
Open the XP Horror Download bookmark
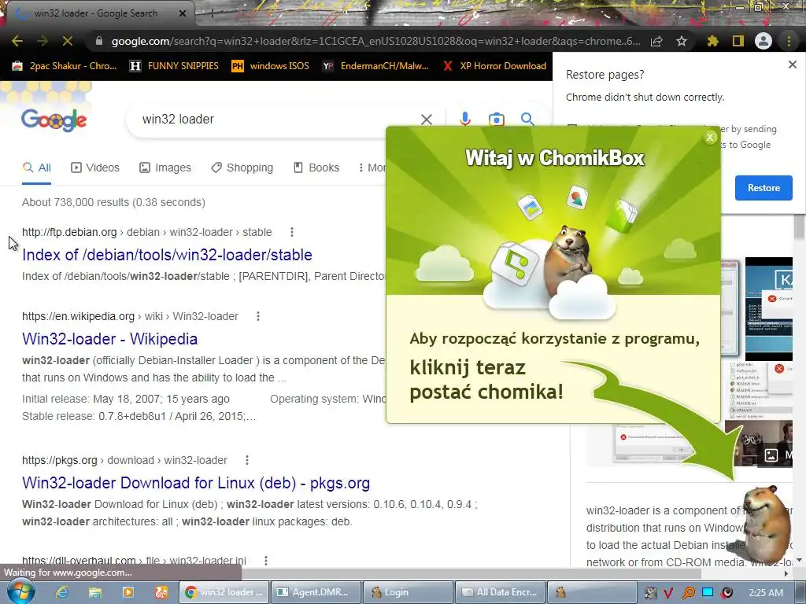coord(494,66)
